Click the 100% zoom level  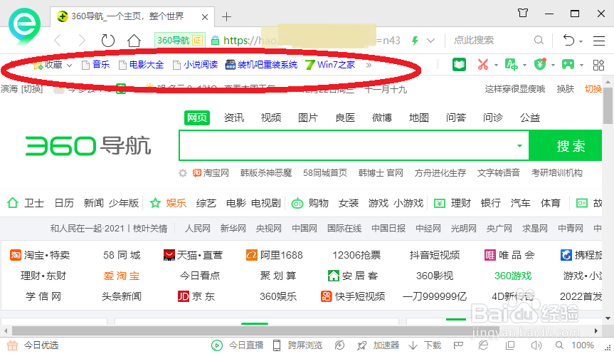(582, 345)
